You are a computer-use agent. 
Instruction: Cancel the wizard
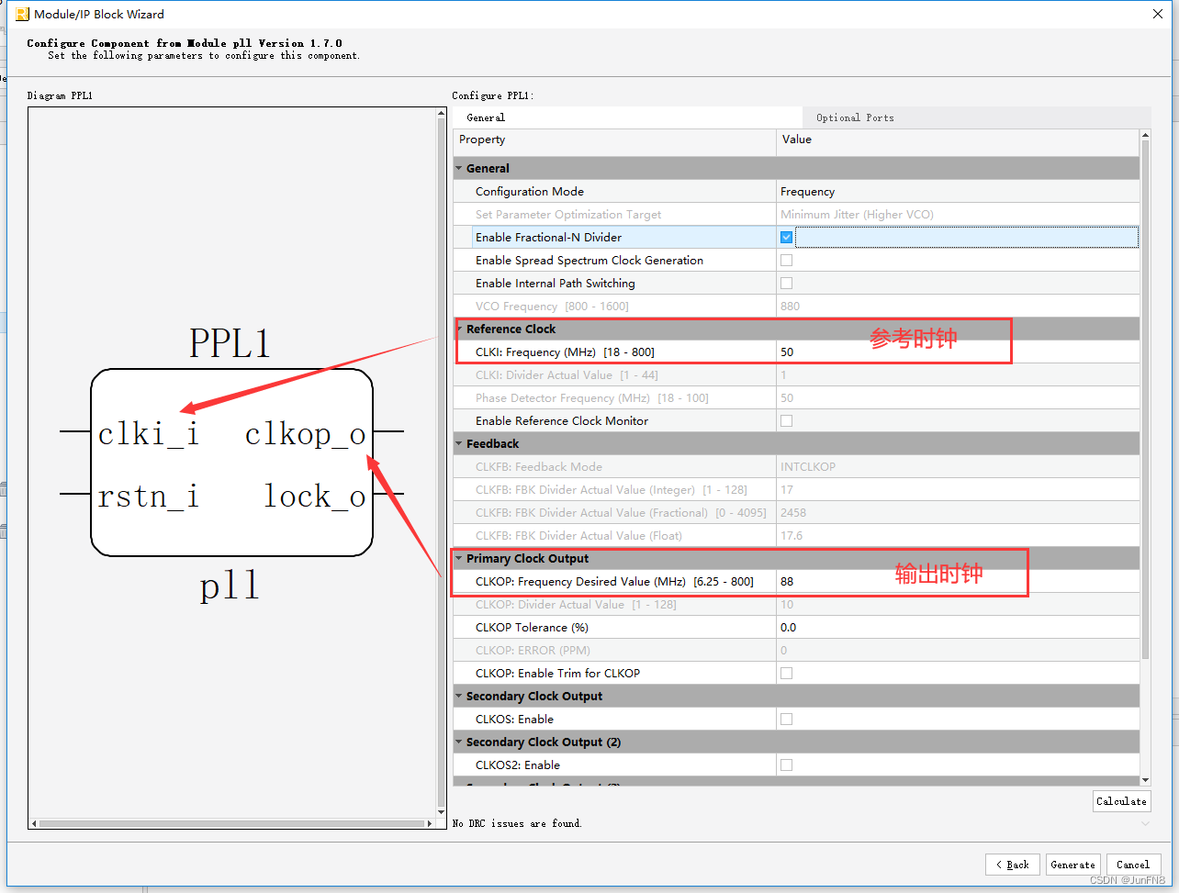(x=1133, y=865)
